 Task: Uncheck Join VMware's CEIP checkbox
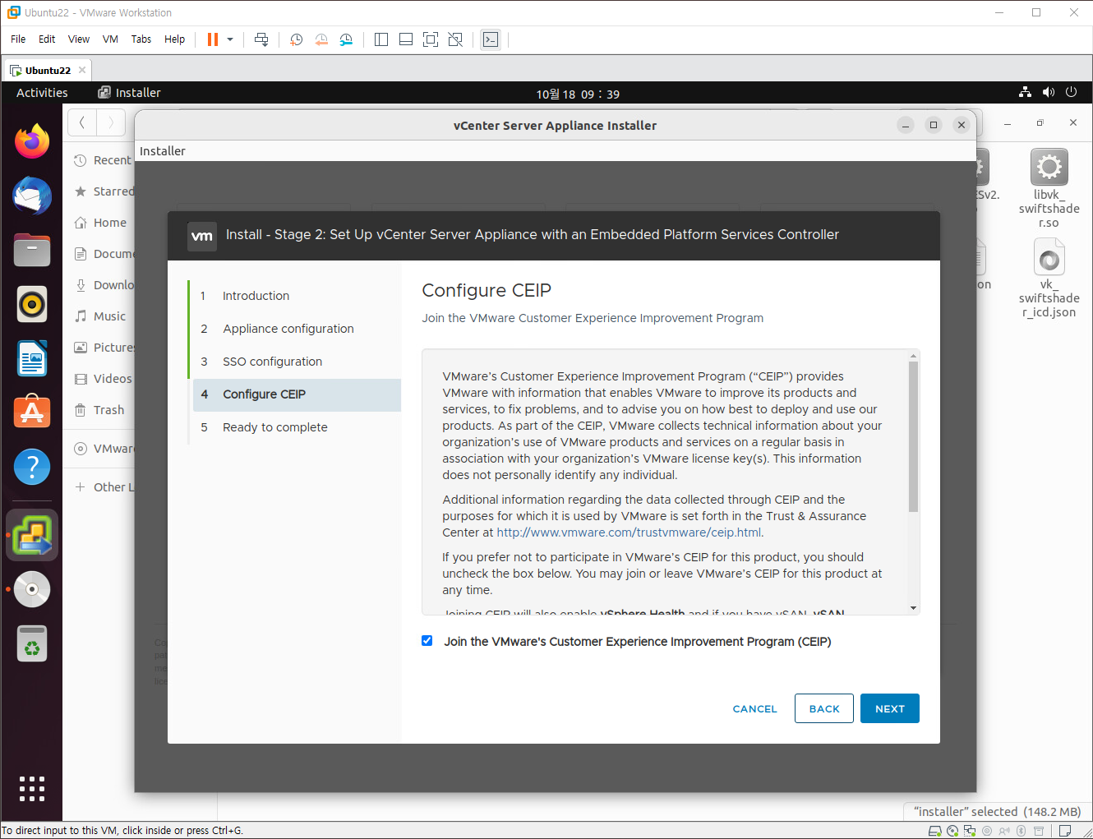[x=427, y=641]
